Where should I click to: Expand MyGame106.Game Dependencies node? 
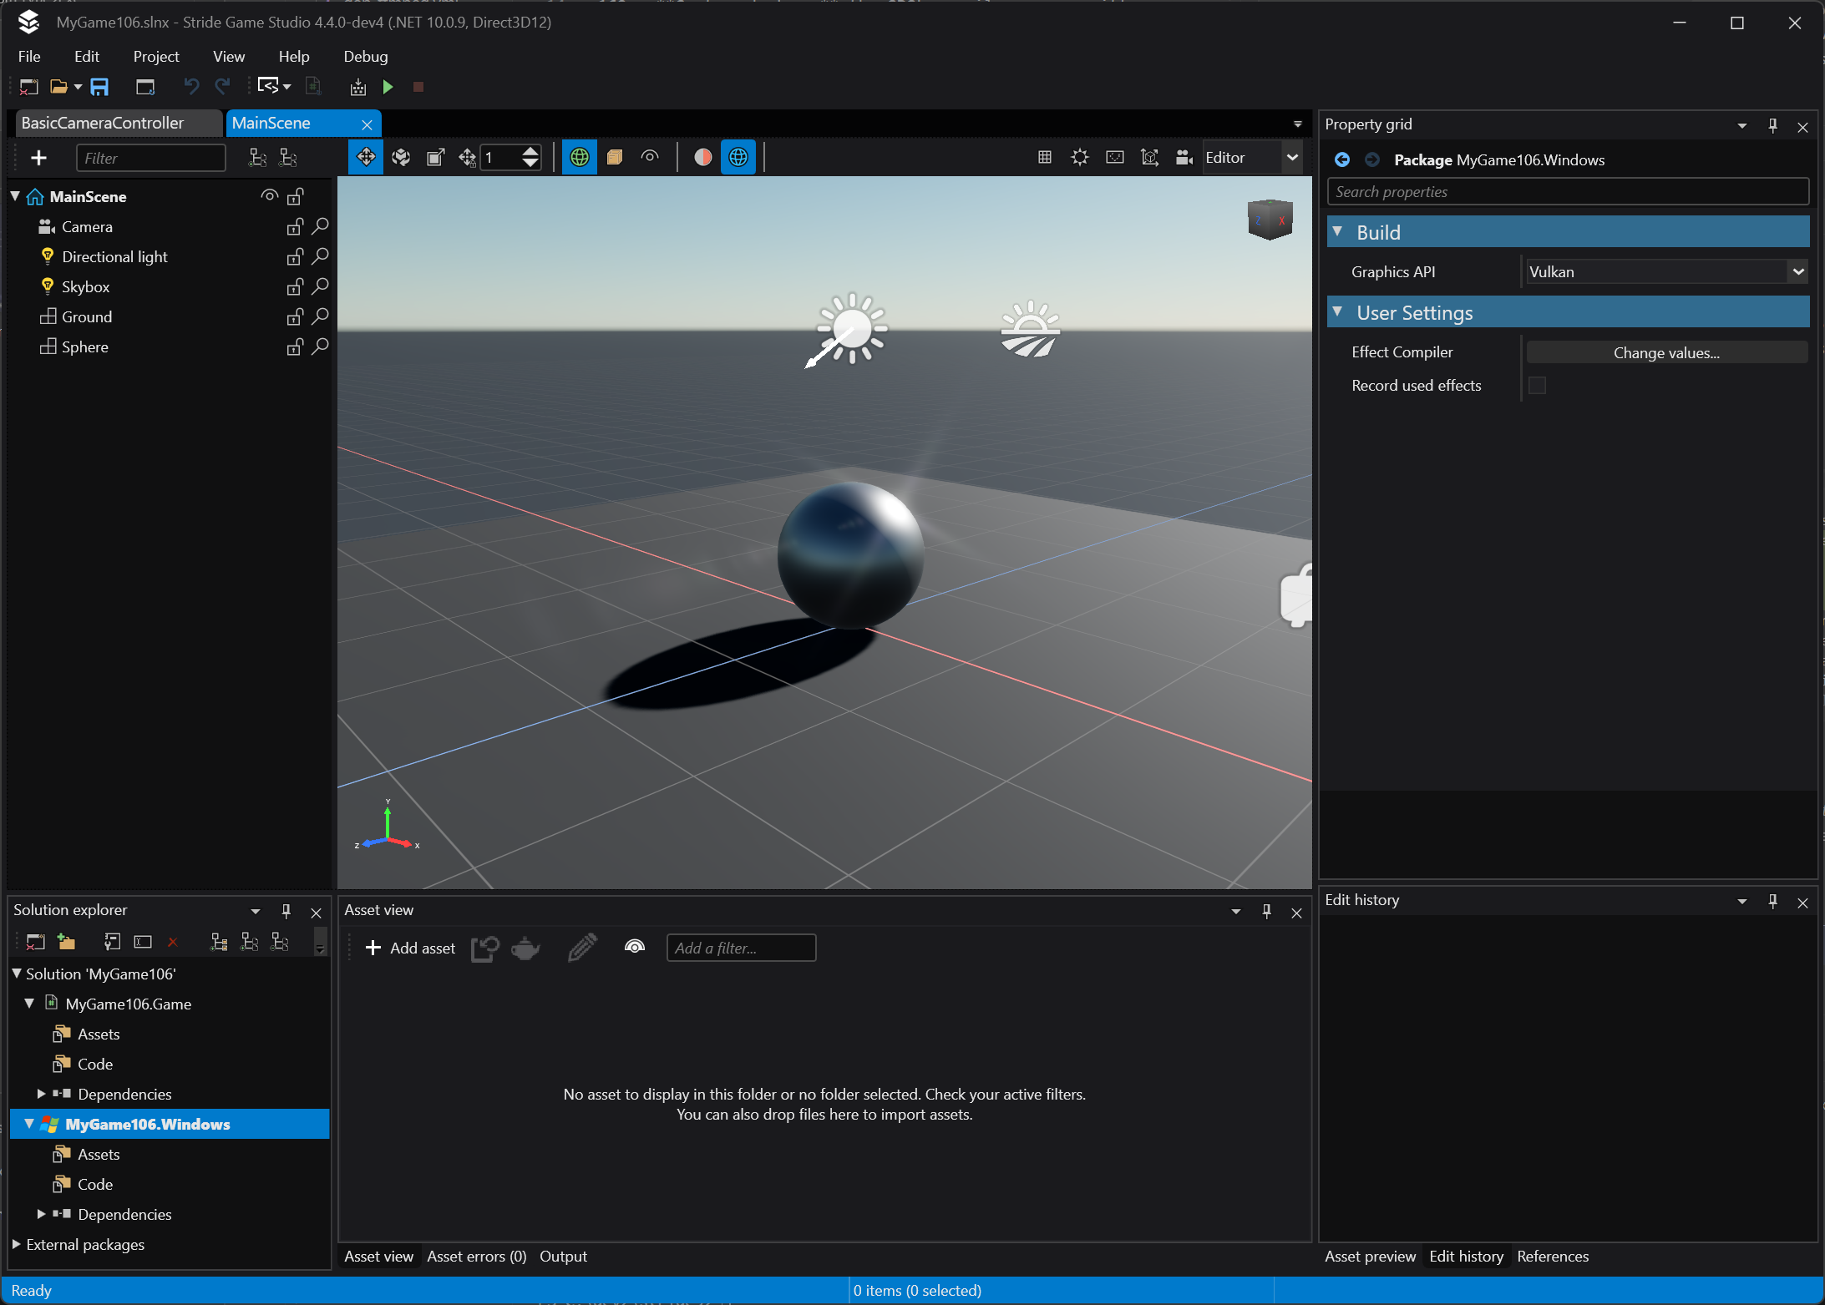(x=41, y=1094)
